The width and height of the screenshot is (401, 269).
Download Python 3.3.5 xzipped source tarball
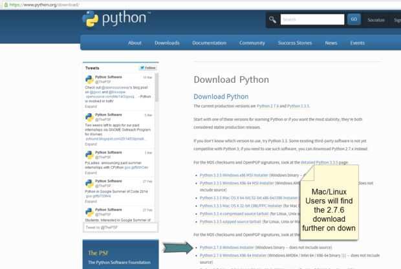click(x=230, y=222)
